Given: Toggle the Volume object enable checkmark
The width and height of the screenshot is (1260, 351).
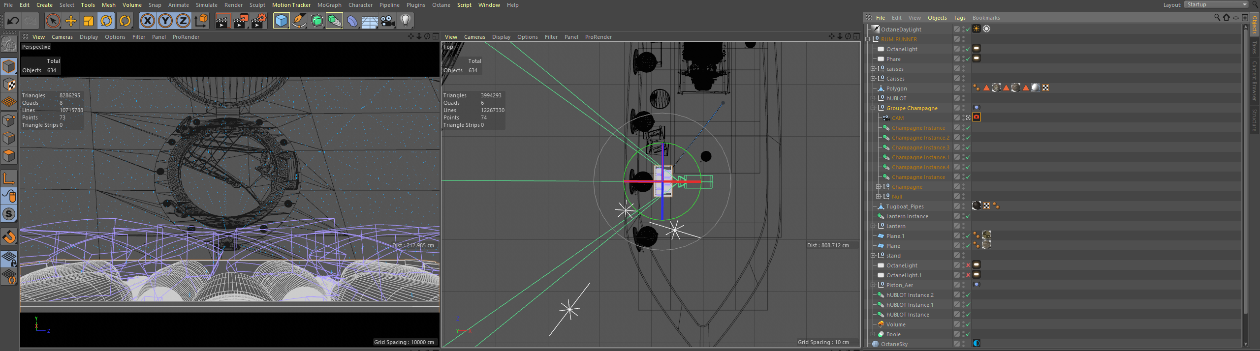Looking at the screenshot, I should pyautogui.click(x=968, y=324).
